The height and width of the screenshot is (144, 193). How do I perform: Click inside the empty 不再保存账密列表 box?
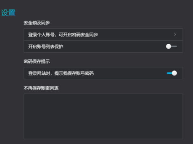(103, 116)
